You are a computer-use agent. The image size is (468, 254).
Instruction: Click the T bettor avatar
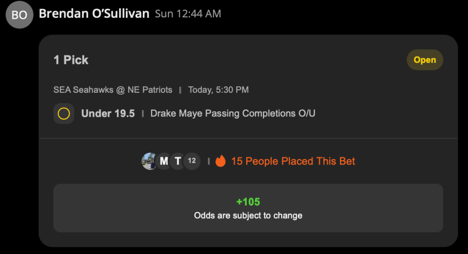178,161
